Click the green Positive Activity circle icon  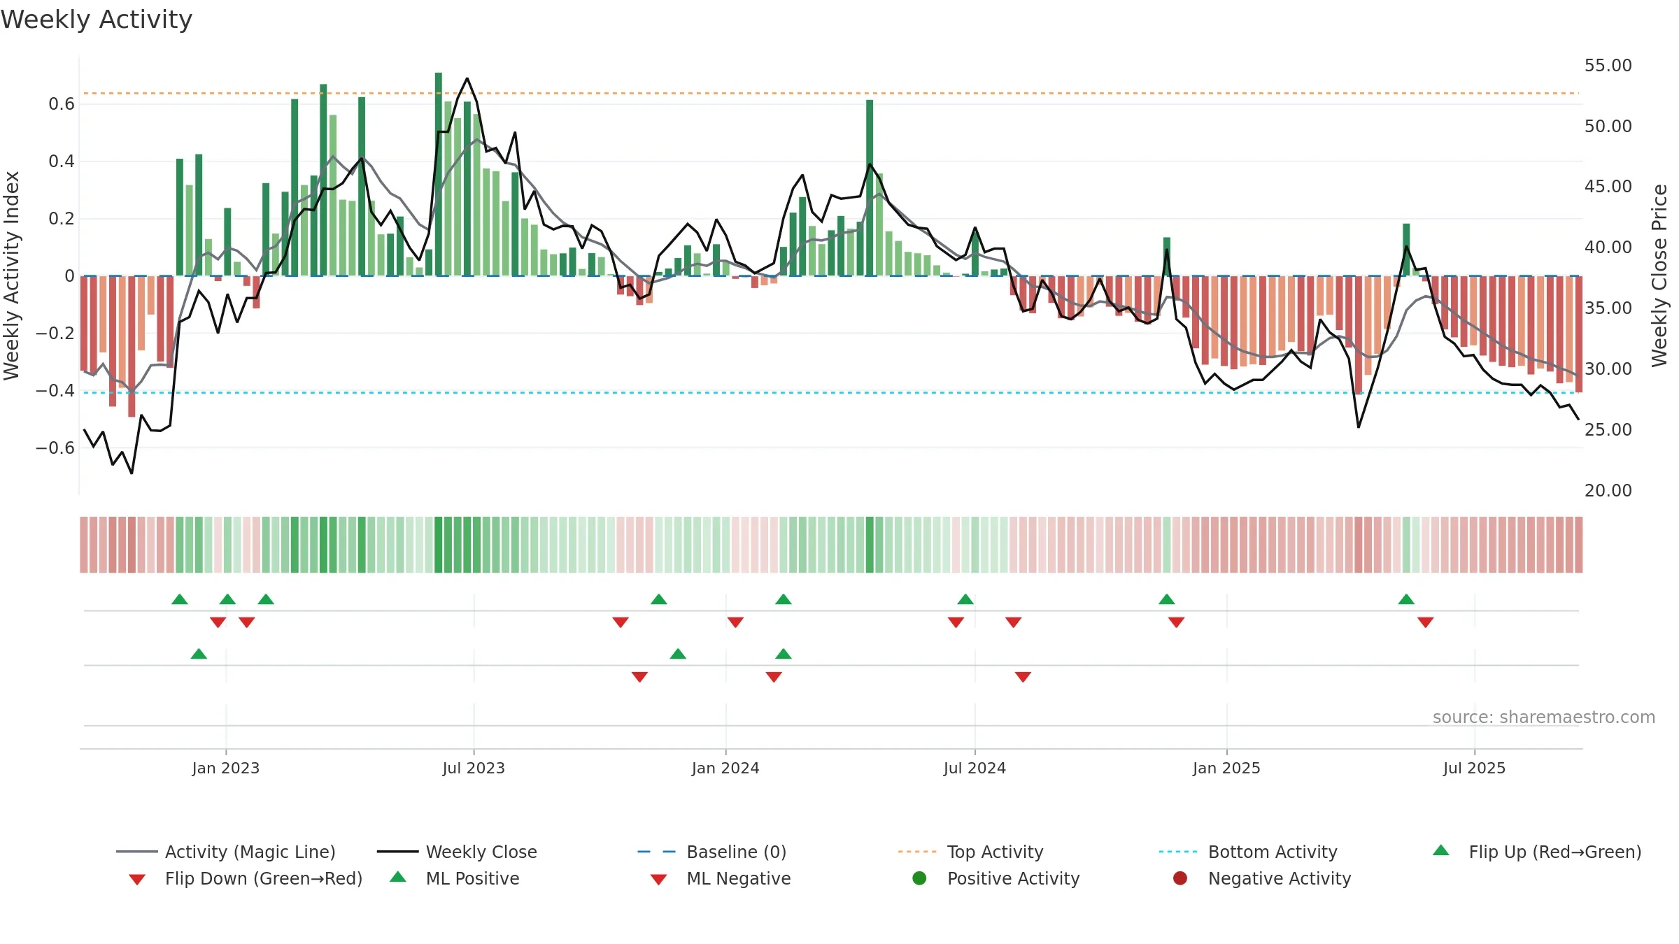[920, 878]
